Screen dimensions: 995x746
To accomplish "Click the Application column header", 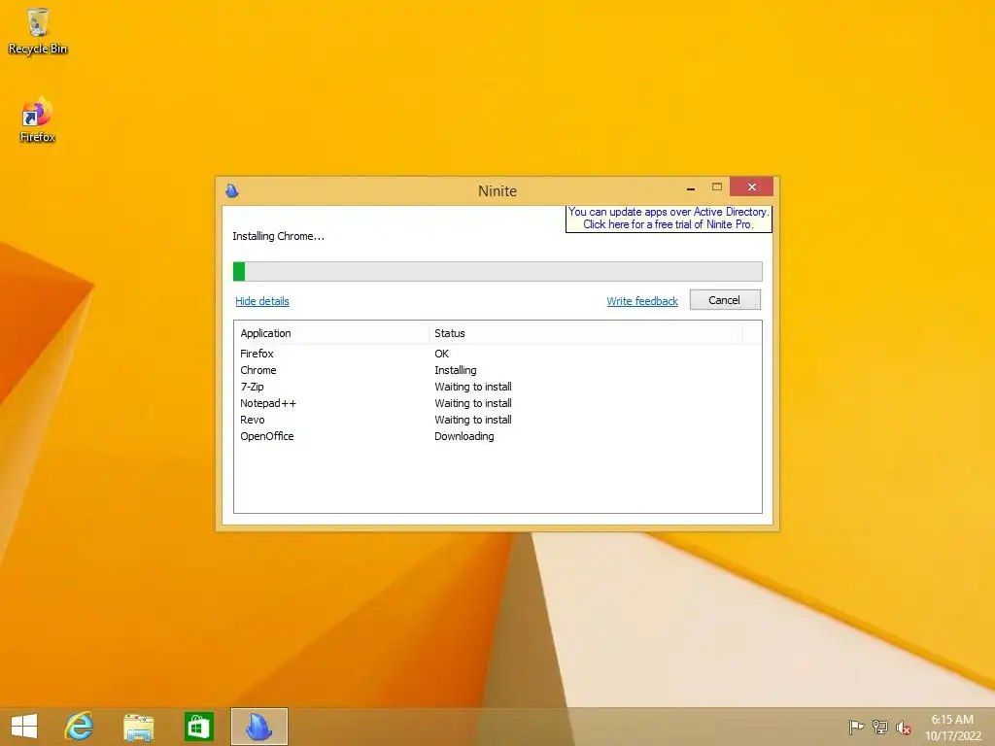I will click(331, 333).
